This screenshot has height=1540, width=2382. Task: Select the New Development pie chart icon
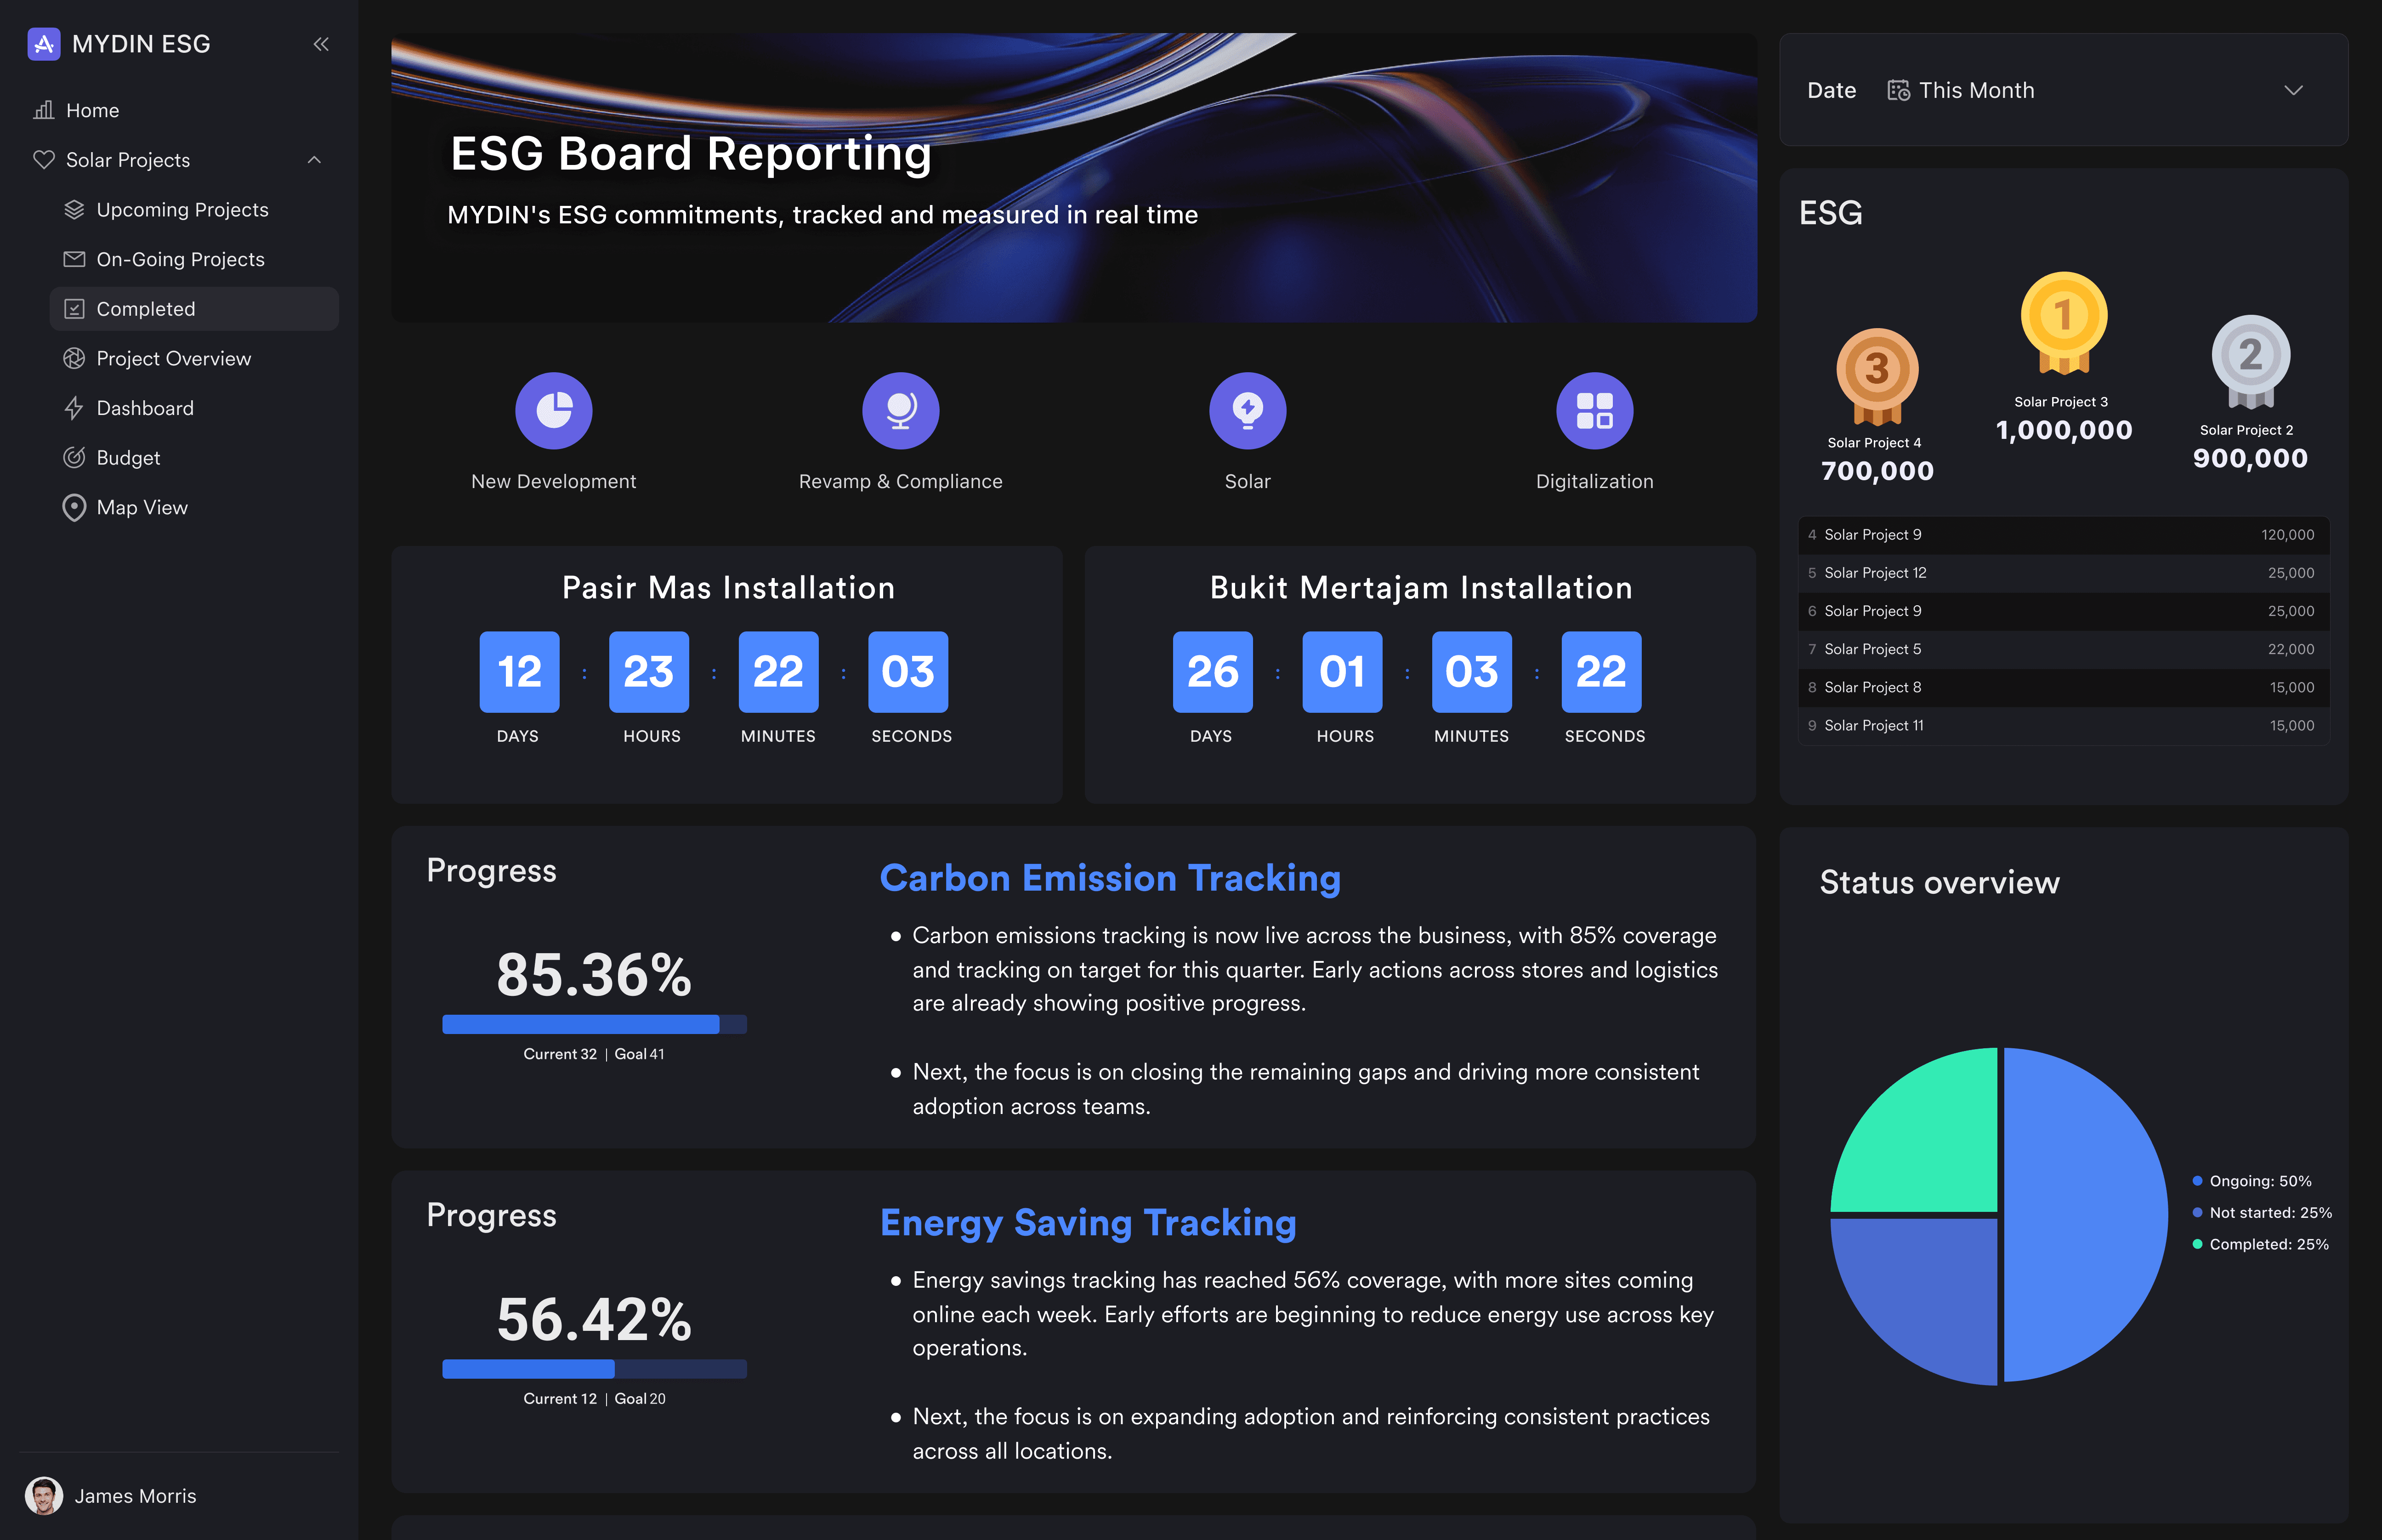(x=554, y=409)
